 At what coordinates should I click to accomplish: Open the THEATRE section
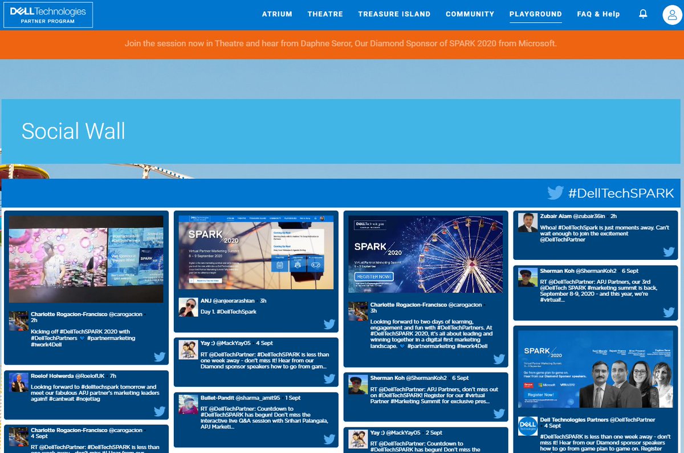(x=325, y=14)
